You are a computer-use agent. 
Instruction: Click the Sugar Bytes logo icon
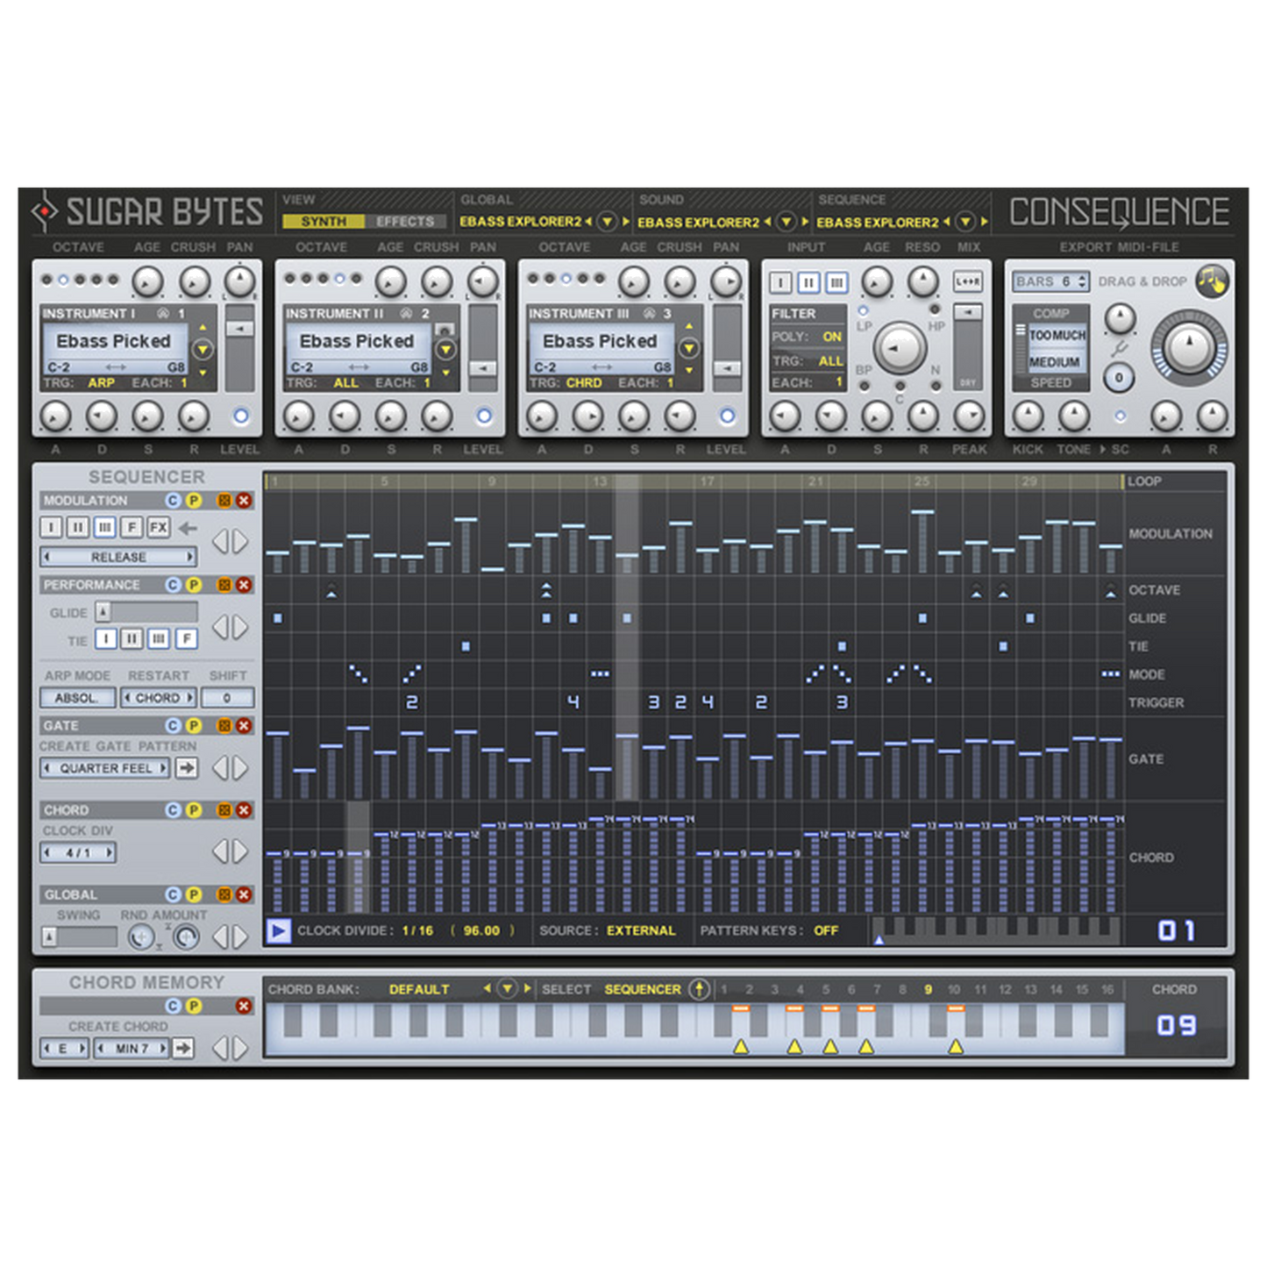tap(44, 211)
